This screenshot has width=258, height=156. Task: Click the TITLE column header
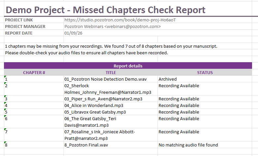coord(111,72)
